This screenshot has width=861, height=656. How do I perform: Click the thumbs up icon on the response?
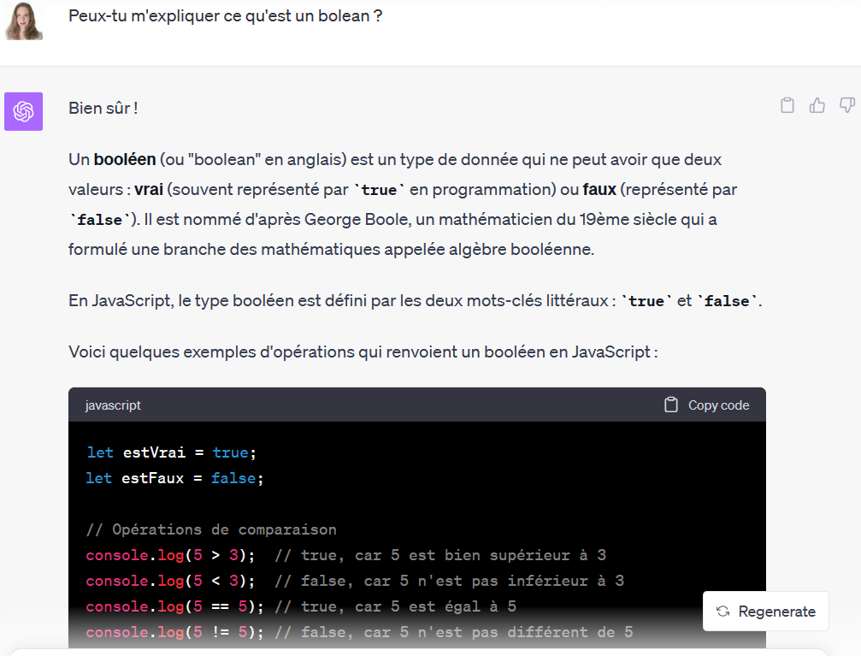(x=817, y=105)
